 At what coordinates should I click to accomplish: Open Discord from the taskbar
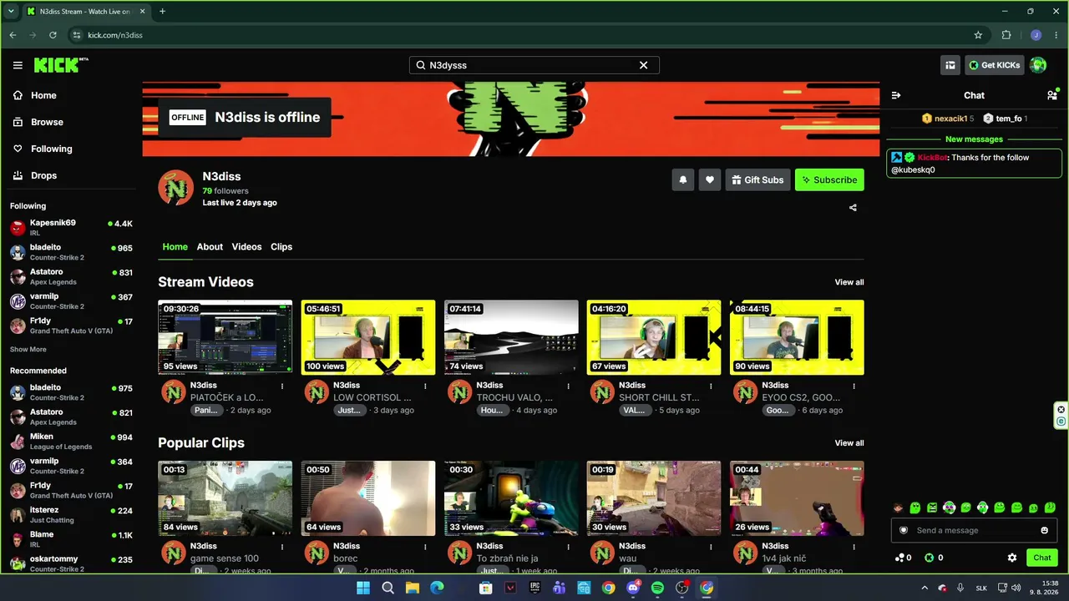pos(633,588)
